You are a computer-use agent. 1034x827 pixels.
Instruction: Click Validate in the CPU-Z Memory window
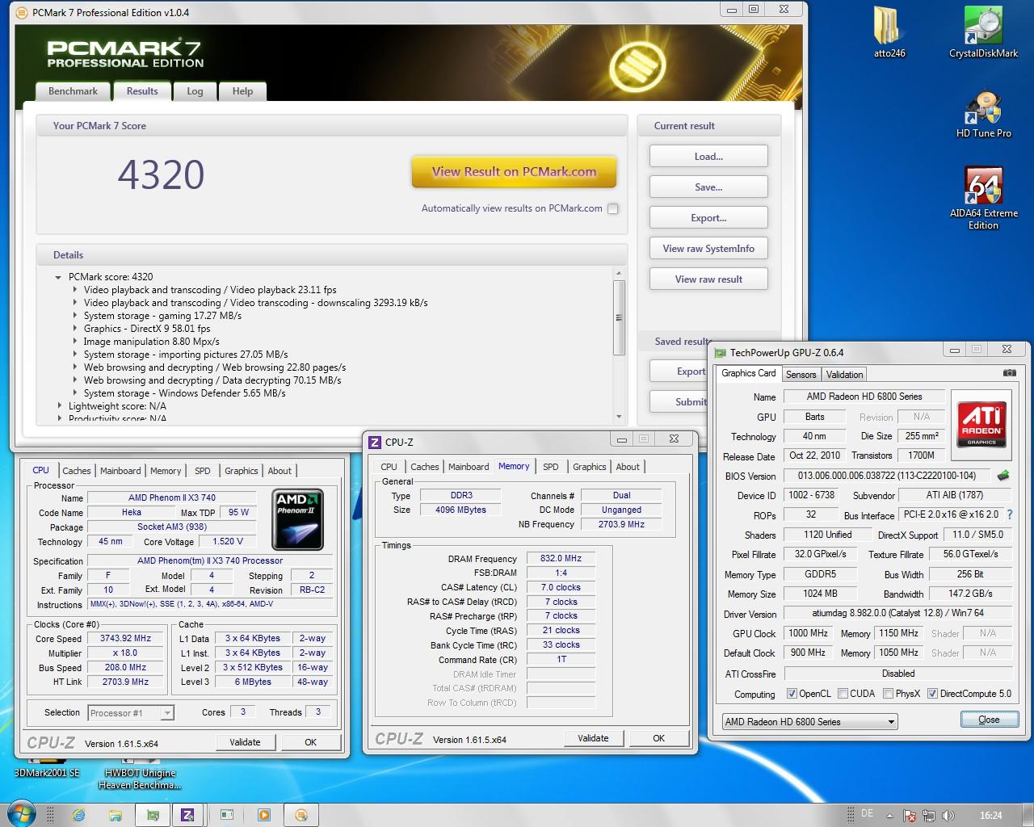coord(593,738)
